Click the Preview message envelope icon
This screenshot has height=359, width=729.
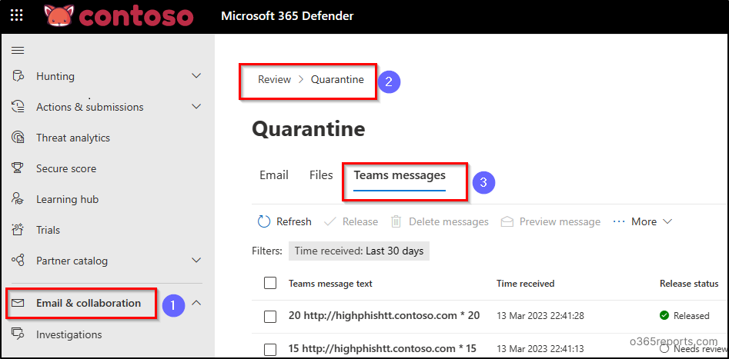(x=507, y=221)
